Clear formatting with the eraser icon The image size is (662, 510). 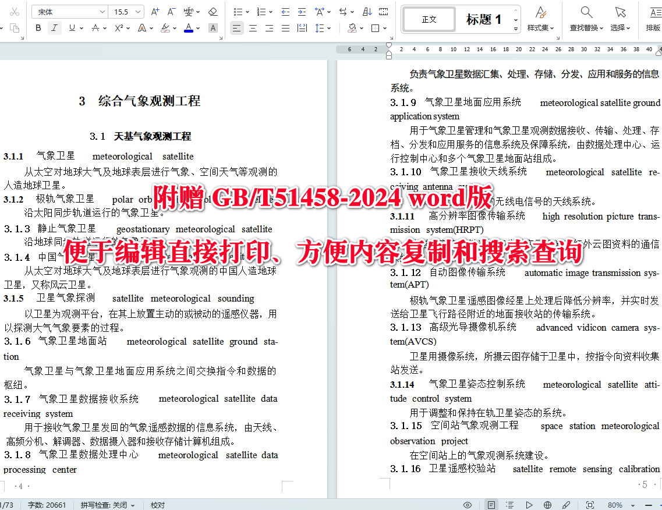tap(213, 12)
